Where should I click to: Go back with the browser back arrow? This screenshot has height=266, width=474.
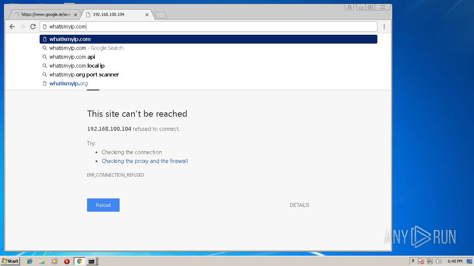point(12,27)
